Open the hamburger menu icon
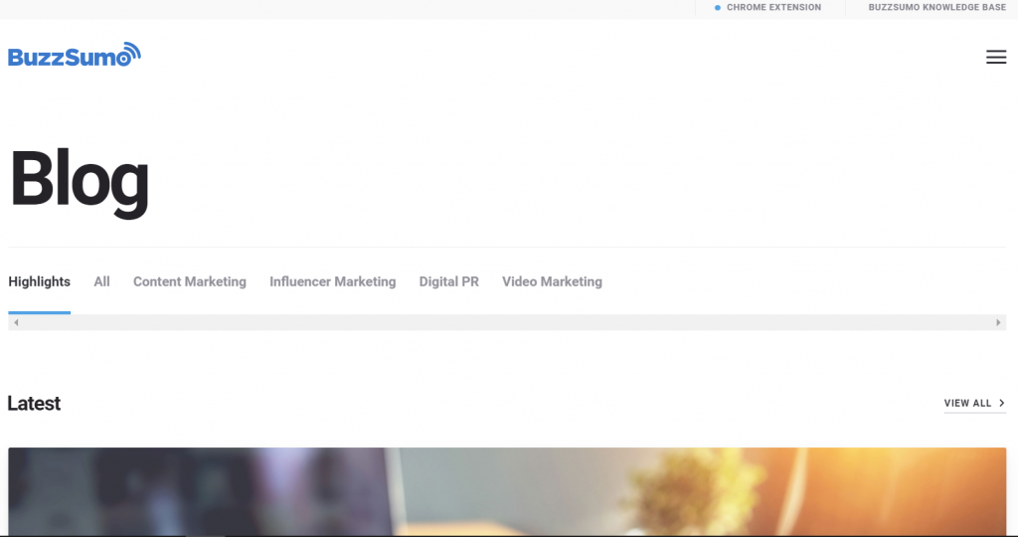 coord(996,57)
